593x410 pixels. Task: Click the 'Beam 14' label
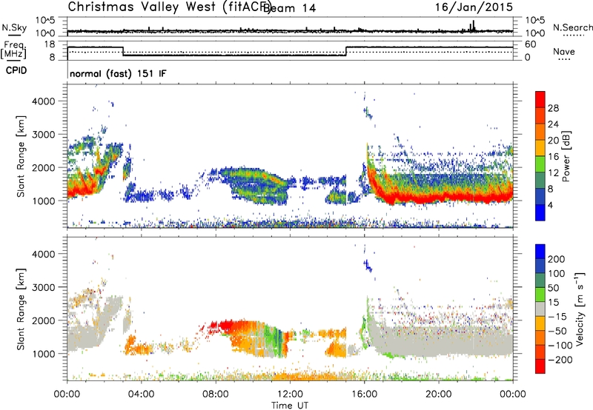pos(289,8)
